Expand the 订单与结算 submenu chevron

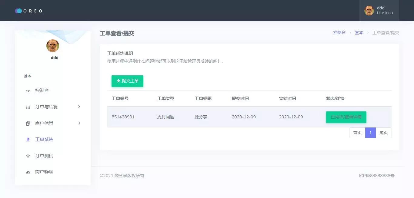pos(79,107)
